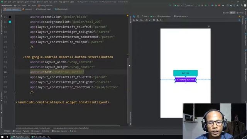The width and height of the screenshot is (247, 139).
Task: Open the View menu
Action: coord(14,2)
